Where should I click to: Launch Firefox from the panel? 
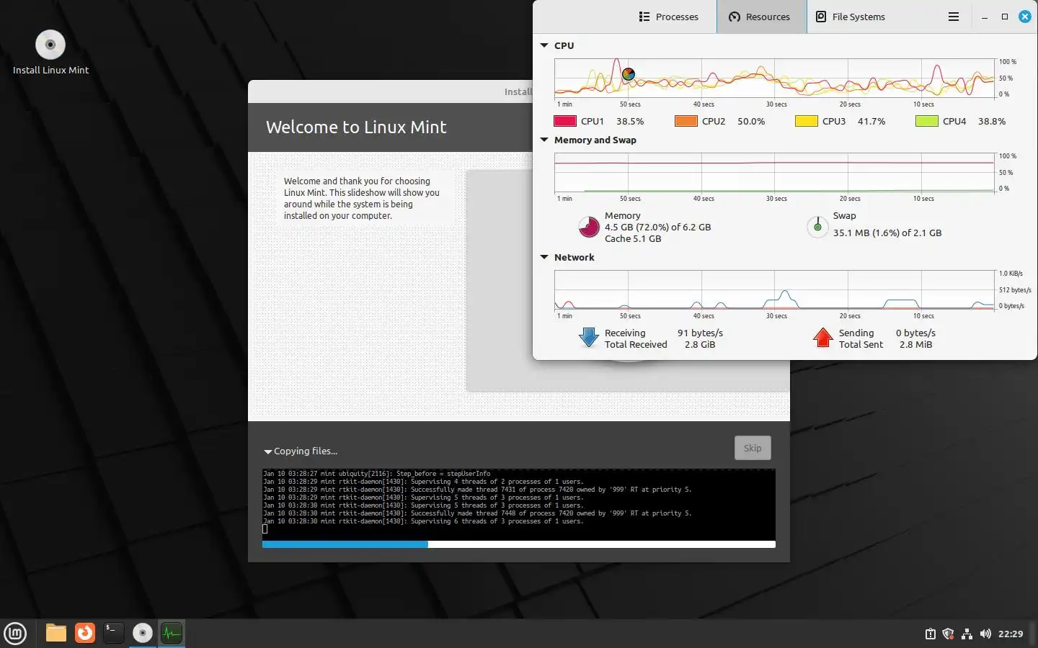coord(85,633)
